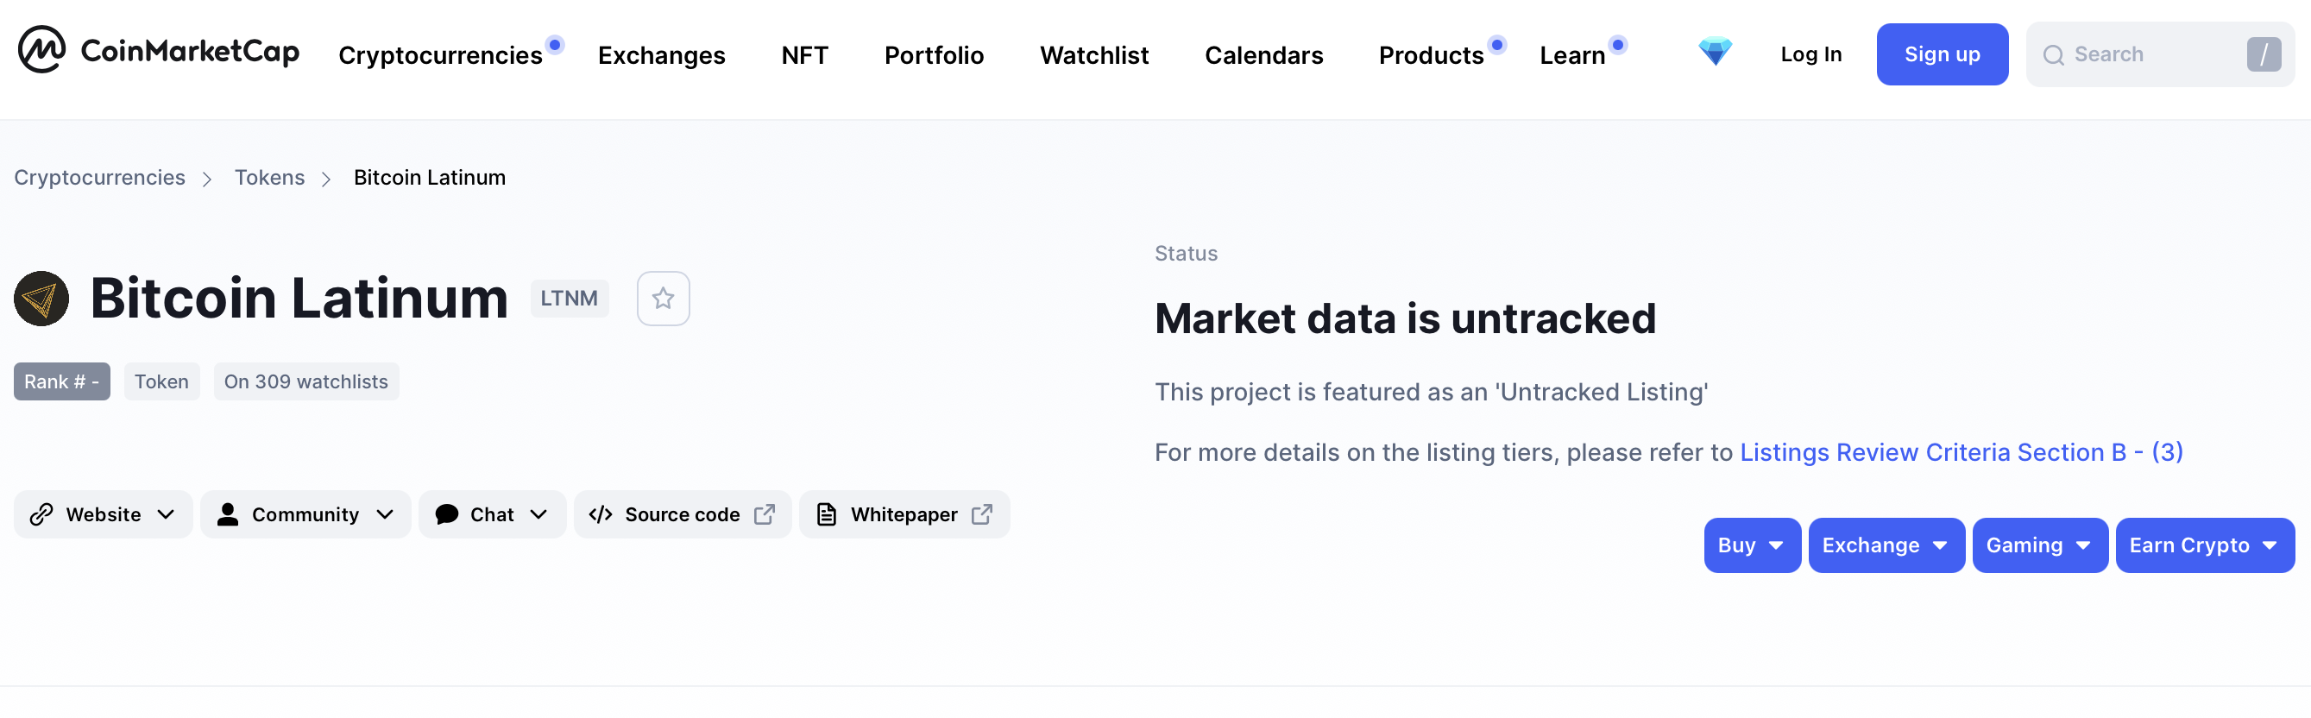The height and width of the screenshot is (718, 2311).
Task: Open the Exchanges menu item
Action: (x=661, y=54)
